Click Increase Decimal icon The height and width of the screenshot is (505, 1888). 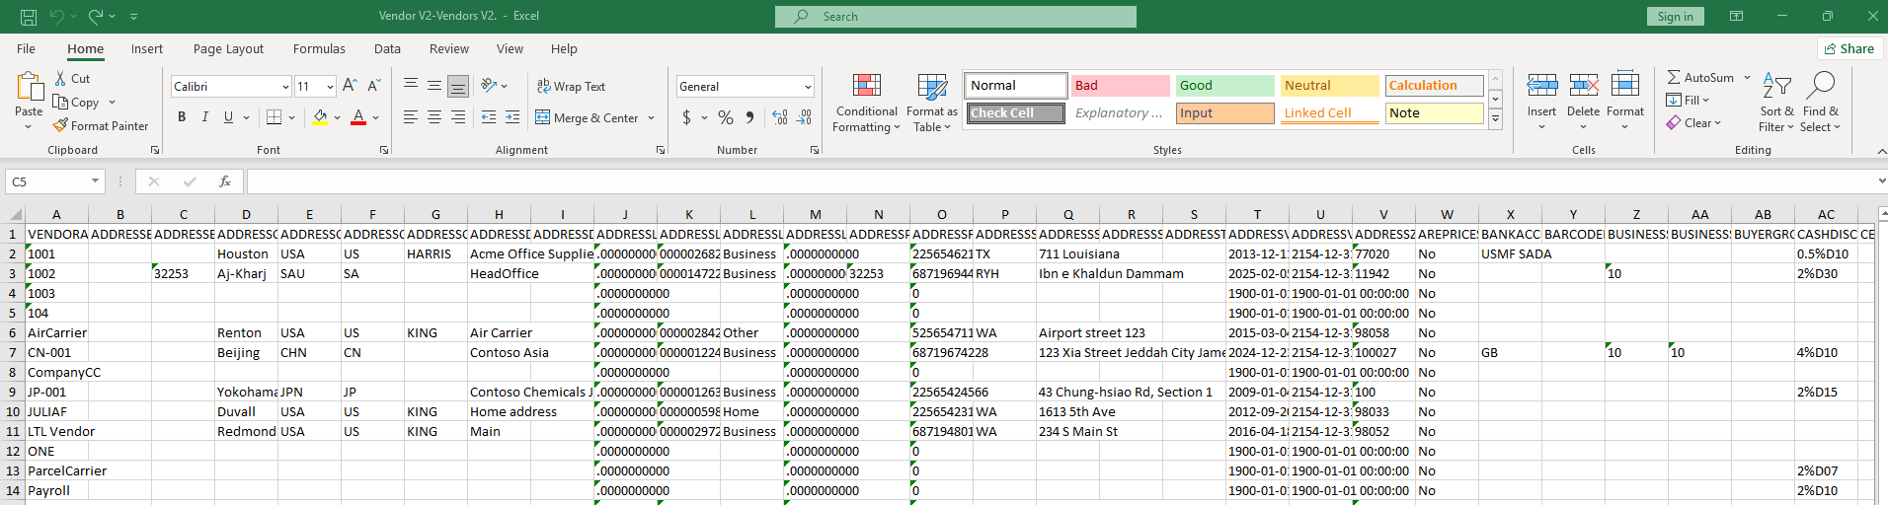[780, 117]
